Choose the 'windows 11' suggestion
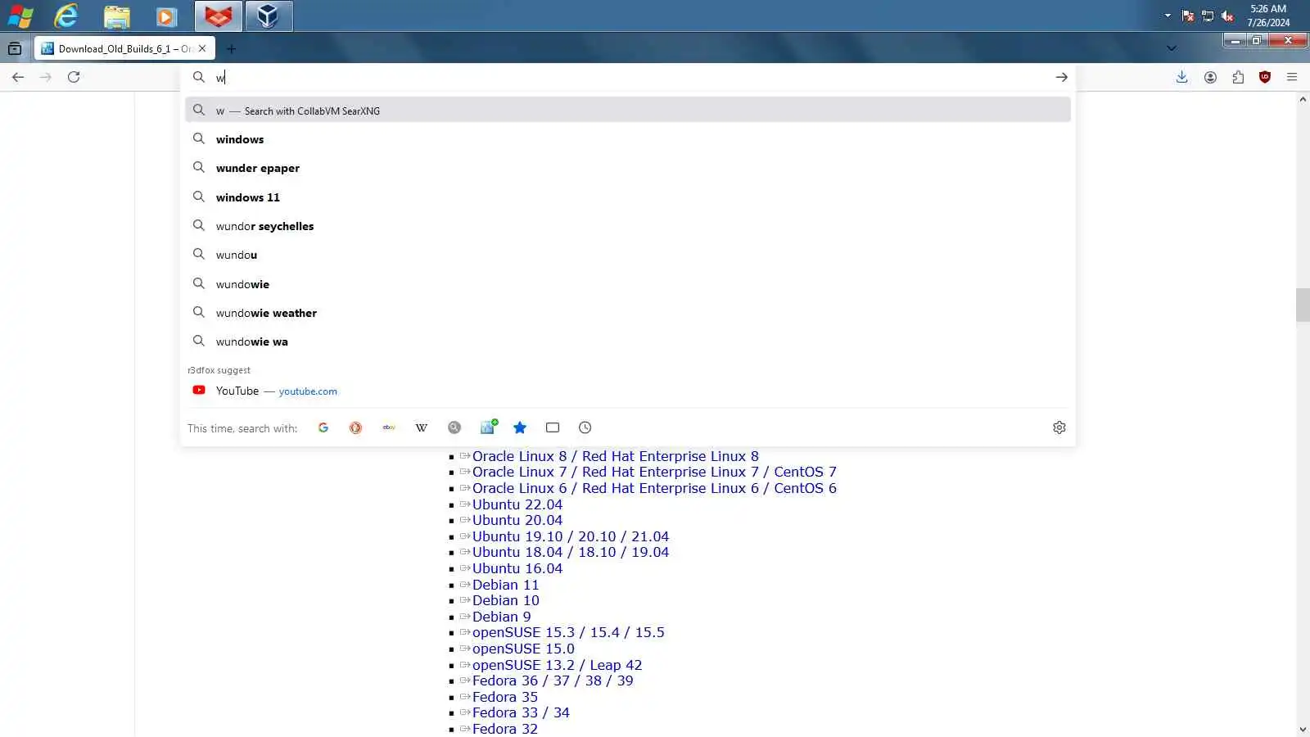 point(628,197)
